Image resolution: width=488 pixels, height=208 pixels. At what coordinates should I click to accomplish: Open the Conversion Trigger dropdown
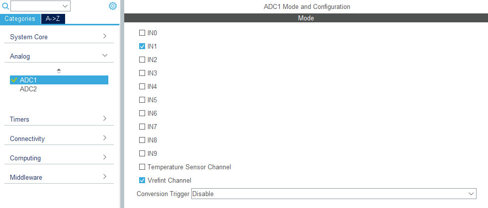tap(333, 194)
